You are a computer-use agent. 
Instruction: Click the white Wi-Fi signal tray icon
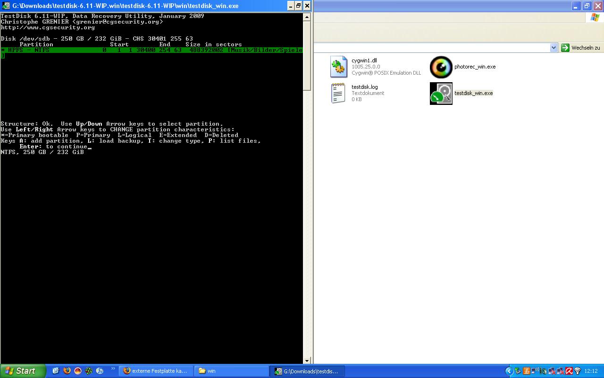578,371
